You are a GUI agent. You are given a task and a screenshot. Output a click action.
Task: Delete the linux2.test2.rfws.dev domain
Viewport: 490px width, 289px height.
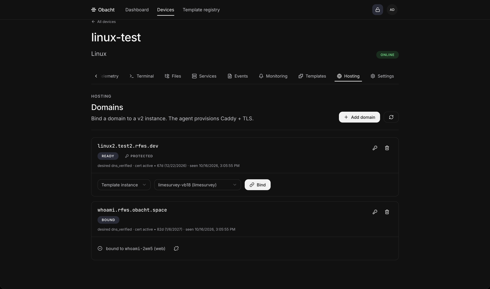(387, 148)
